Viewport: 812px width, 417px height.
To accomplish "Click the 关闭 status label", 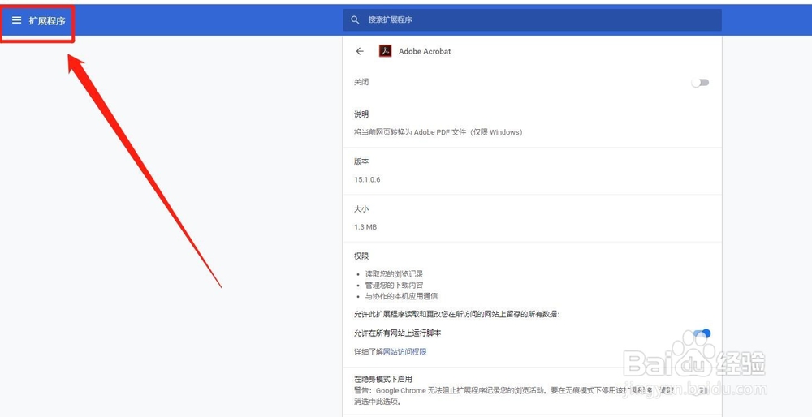I will (361, 82).
